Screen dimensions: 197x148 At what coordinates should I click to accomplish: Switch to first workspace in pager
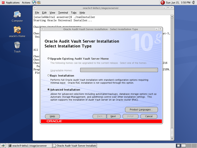[x=178, y=146]
